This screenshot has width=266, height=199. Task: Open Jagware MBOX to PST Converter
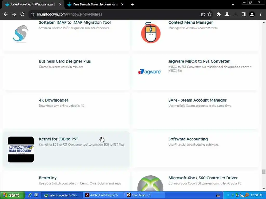coord(199,61)
